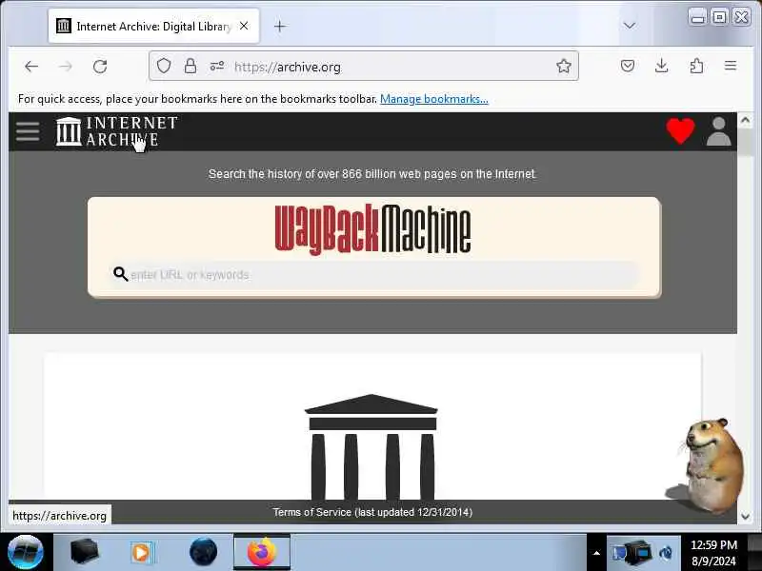
Task: Click the blue swirl icon in system tray
Action: [666, 553]
